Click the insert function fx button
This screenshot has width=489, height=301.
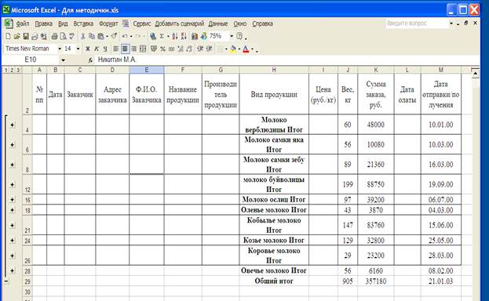click(x=90, y=60)
